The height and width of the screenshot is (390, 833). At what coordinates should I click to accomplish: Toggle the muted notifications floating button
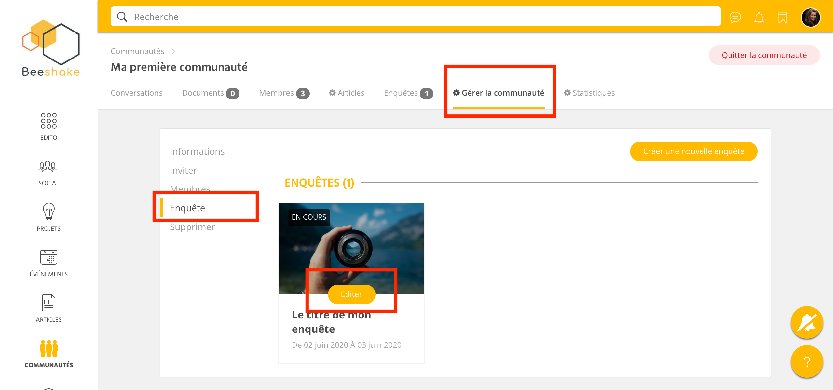pyautogui.click(x=807, y=323)
